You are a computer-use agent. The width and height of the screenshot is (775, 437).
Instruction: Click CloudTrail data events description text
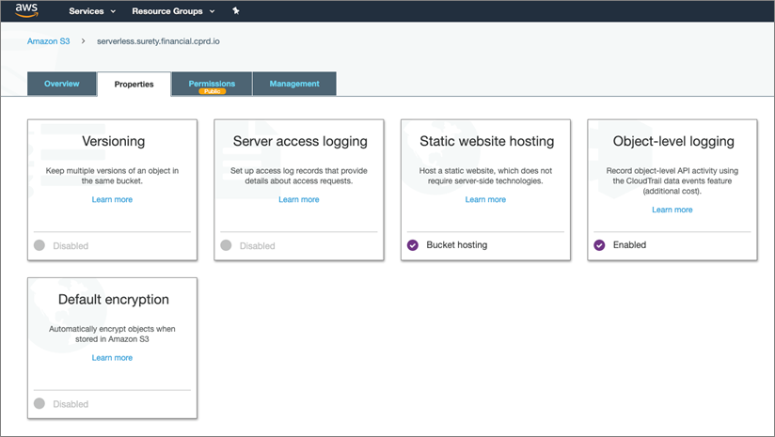click(x=672, y=180)
